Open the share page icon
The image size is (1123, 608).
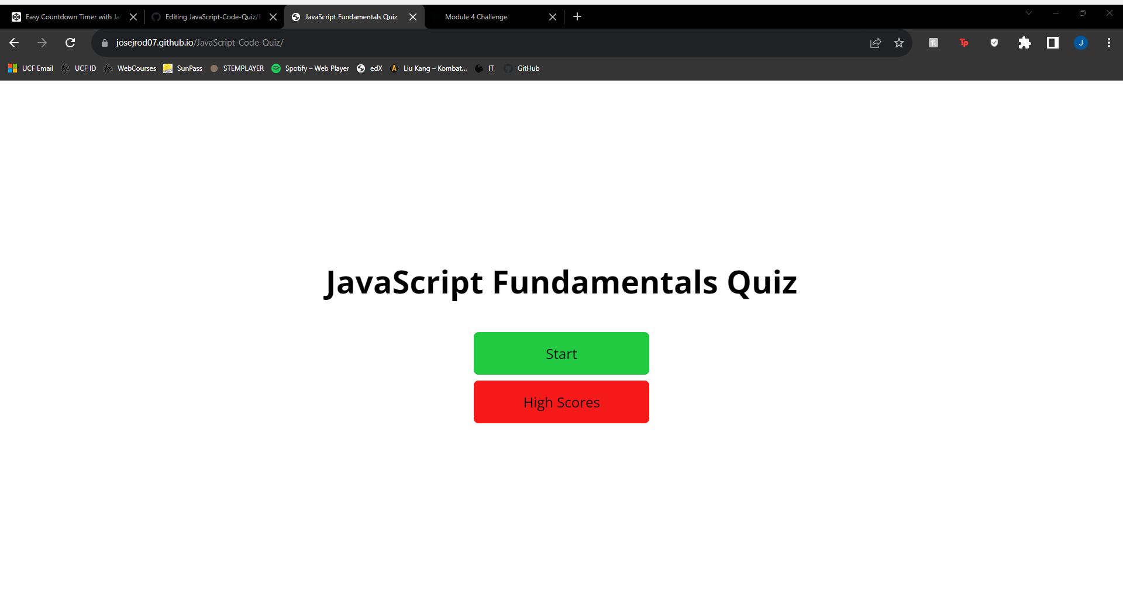pyautogui.click(x=876, y=43)
